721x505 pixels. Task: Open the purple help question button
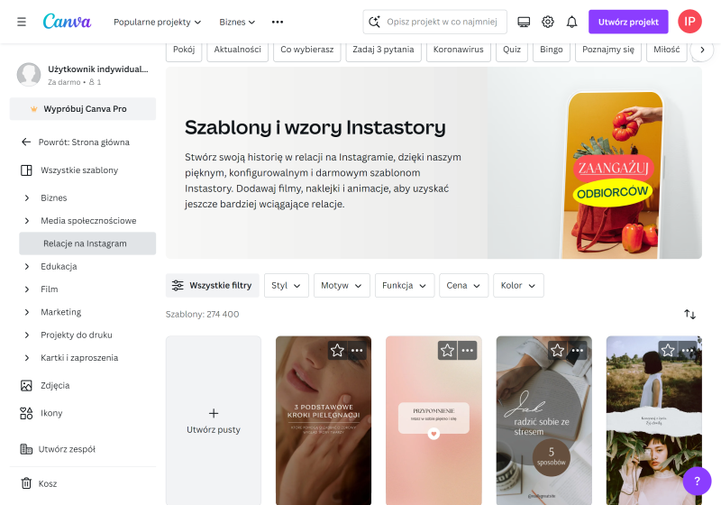coord(697,481)
